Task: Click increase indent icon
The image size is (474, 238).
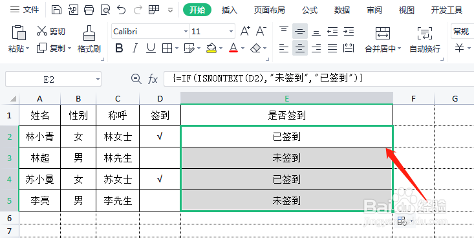Action: [x=349, y=31]
